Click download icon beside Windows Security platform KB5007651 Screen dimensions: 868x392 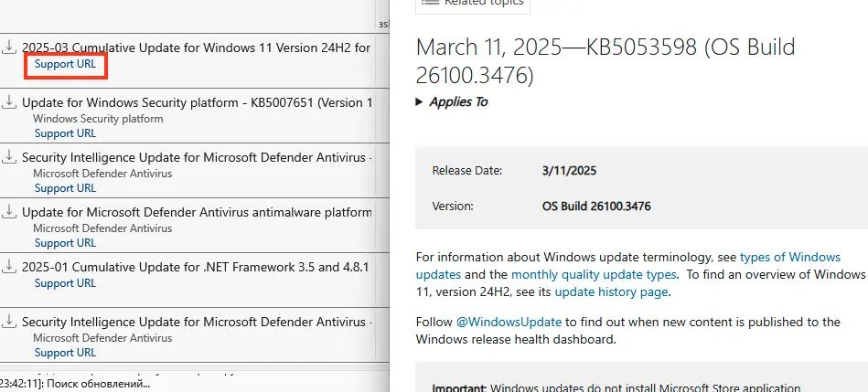(9, 102)
